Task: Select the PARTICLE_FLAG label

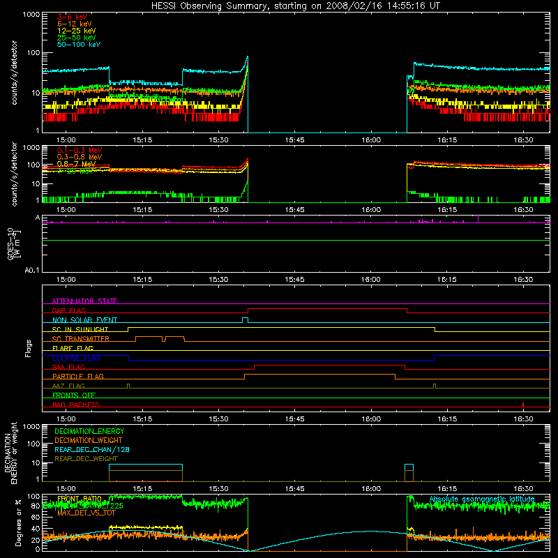Action: [78, 376]
